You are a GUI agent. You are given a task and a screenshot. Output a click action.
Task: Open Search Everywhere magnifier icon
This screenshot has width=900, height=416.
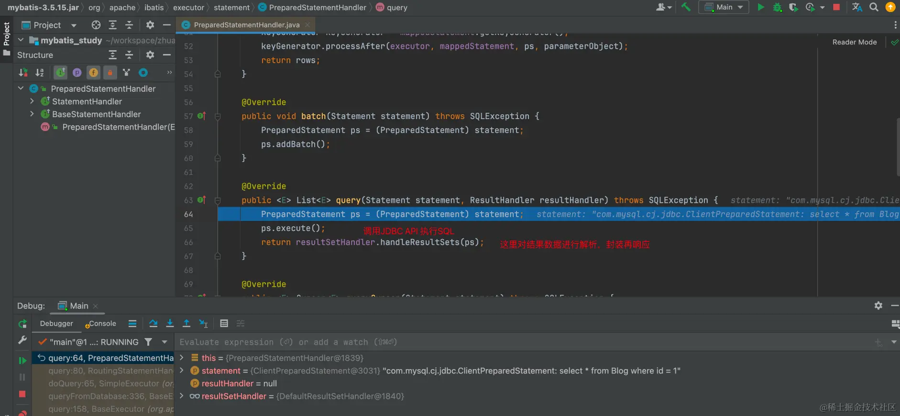pos(874,7)
